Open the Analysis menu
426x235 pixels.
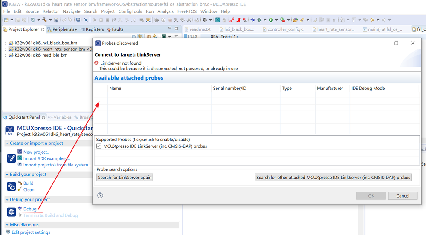tap(165, 11)
